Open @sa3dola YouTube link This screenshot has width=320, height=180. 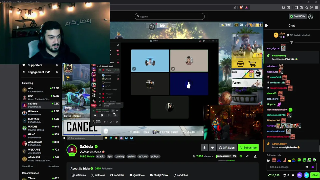point(137,175)
